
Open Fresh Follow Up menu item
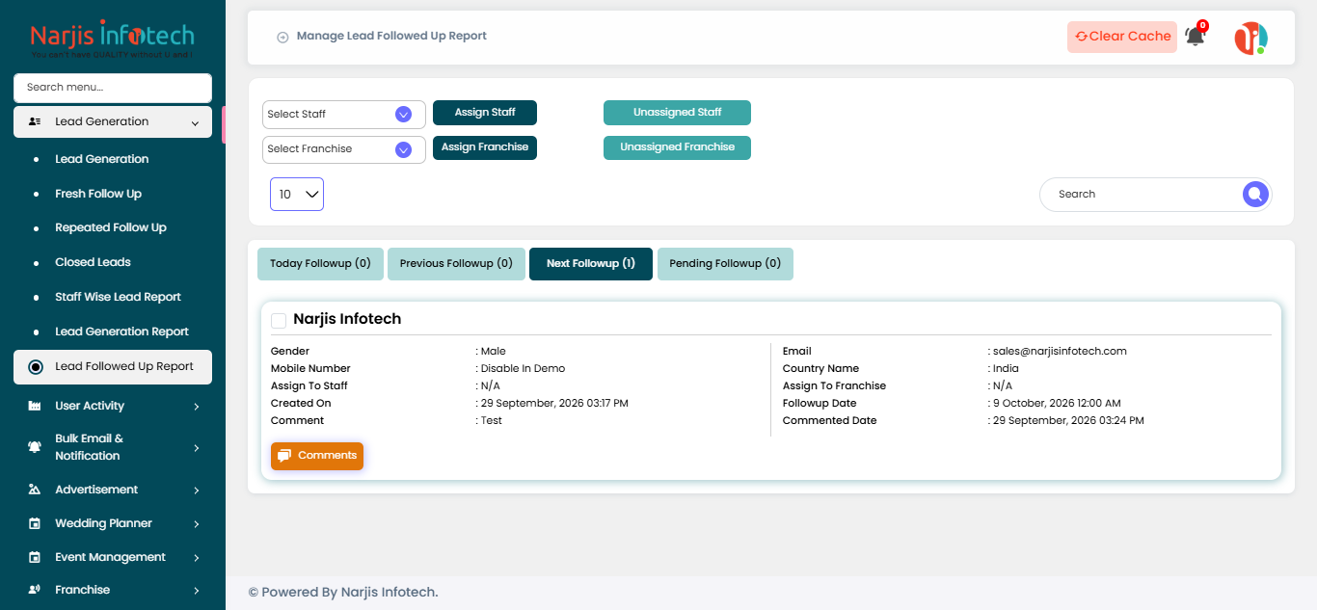point(98,194)
